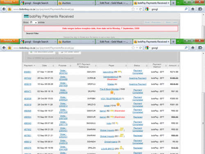Click Search Filter heading text

[x=32, y=33]
